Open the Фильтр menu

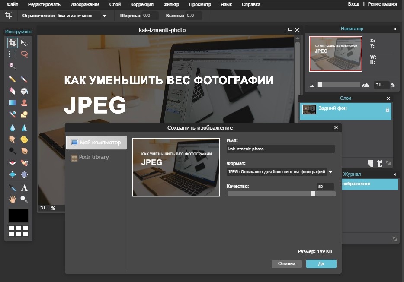(x=171, y=4)
